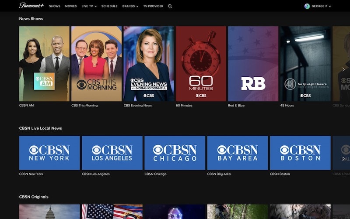Select the CBS This Morning poster
350x219 pixels.
pos(96,64)
